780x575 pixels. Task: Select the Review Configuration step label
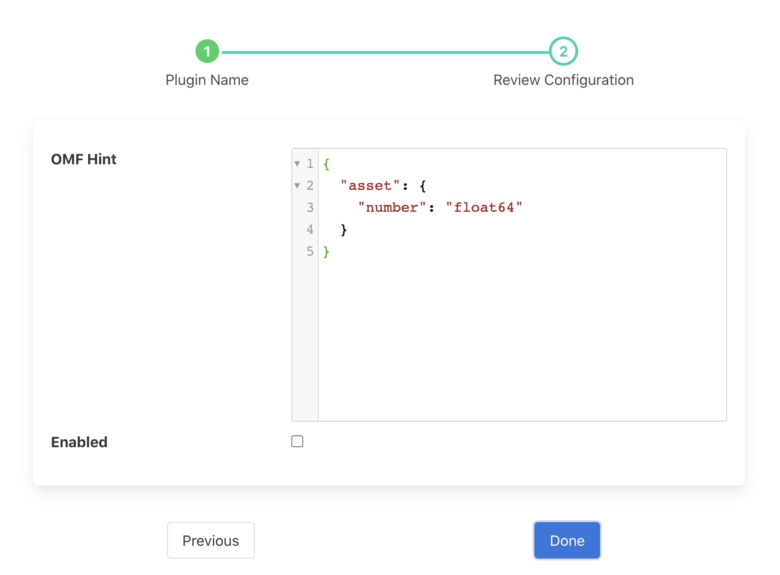(x=563, y=80)
